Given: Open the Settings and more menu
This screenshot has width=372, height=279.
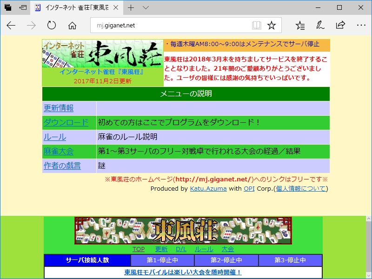Looking at the screenshot, I should [361, 26].
